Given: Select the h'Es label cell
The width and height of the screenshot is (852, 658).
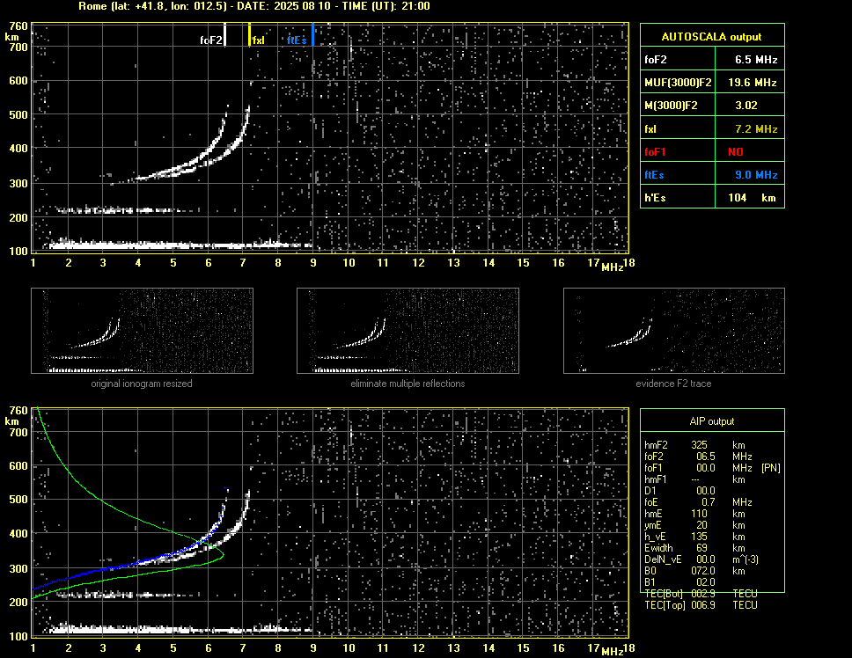Looking at the screenshot, I should [x=678, y=198].
